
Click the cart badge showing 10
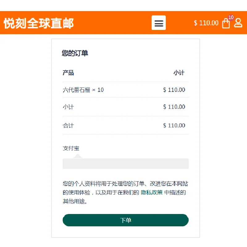(x=231, y=18)
